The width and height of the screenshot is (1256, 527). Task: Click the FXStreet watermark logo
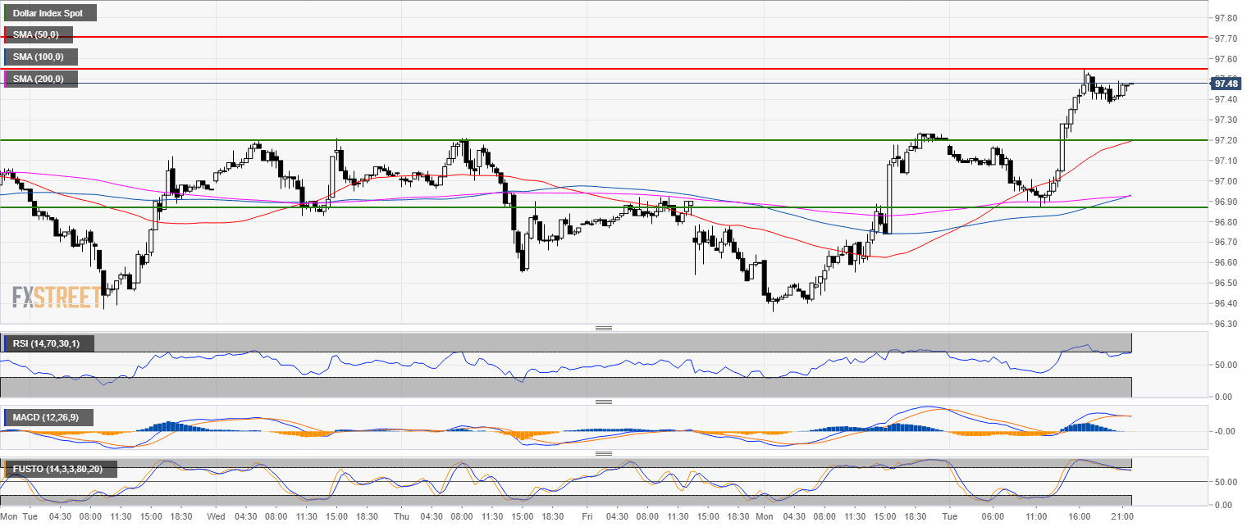tap(57, 296)
